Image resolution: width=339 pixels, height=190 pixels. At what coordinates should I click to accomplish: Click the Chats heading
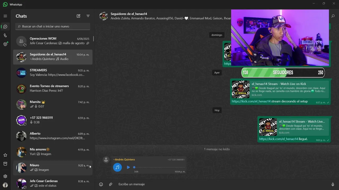click(x=21, y=16)
